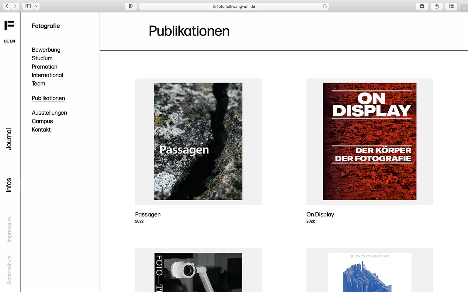The height and width of the screenshot is (292, 468).
Task: Click the Publikationen page heading
Action: point(189,31)
